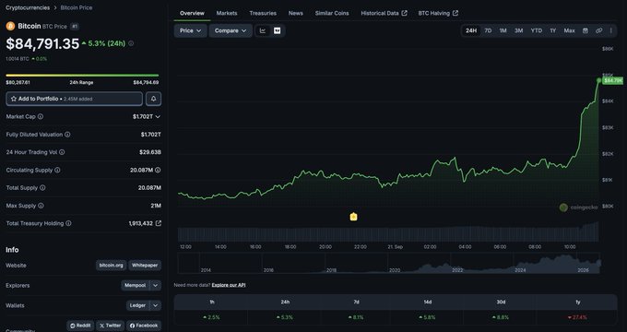Click the info icon next to 24h change
The height and width of the screenshot is (332, 627).
click(131, 43)
